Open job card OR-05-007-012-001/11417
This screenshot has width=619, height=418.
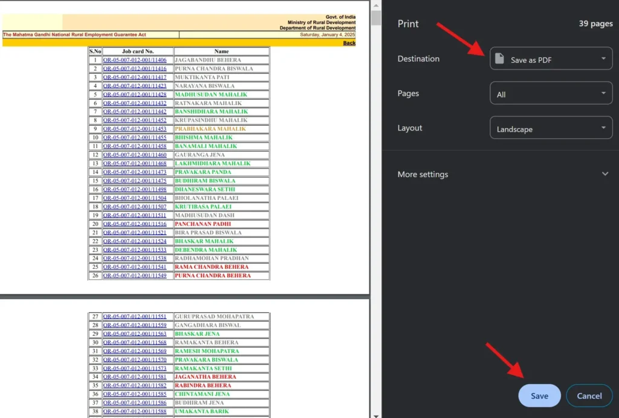tap(135, 77)
